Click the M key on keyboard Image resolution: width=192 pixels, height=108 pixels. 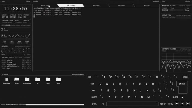tap(148, 97)
